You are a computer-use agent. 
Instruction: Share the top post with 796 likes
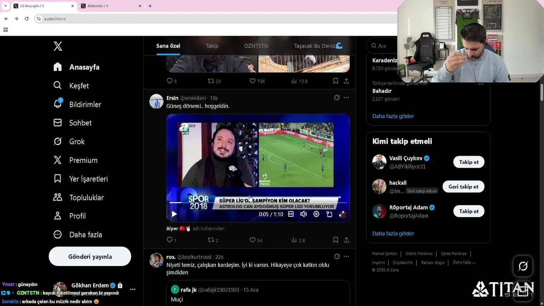click(346, 81)
